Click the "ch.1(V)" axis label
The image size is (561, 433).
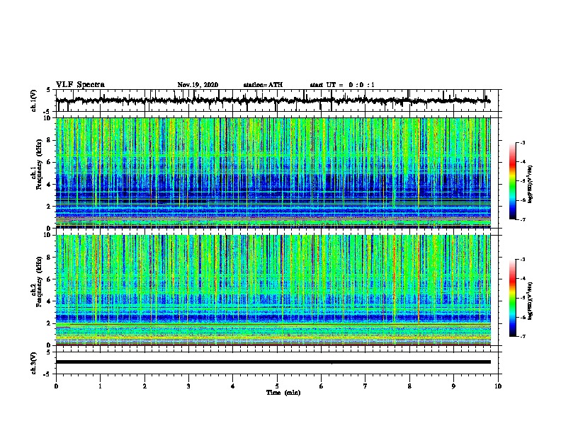coord(34,100)
